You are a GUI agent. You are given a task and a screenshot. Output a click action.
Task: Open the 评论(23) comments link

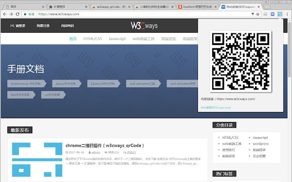(113, 152)
